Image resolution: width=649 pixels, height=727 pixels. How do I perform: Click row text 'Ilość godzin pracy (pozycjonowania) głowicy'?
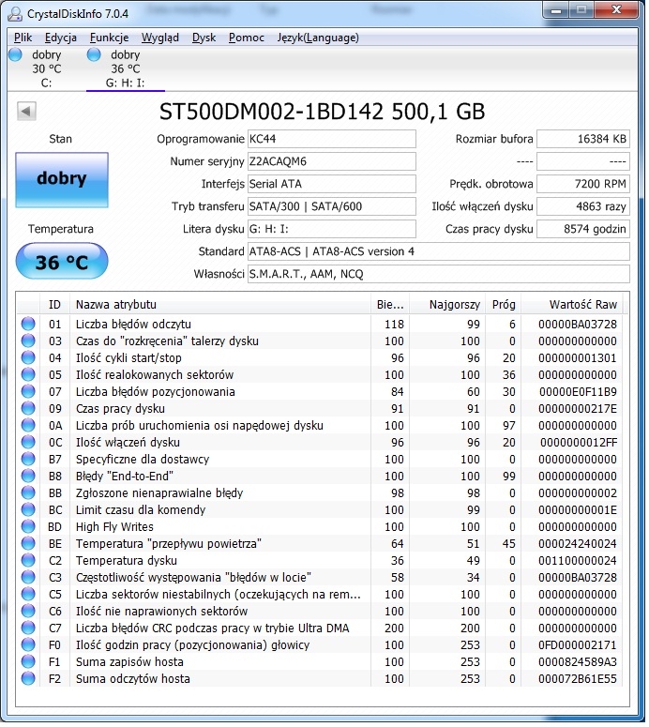coord(192,645)
